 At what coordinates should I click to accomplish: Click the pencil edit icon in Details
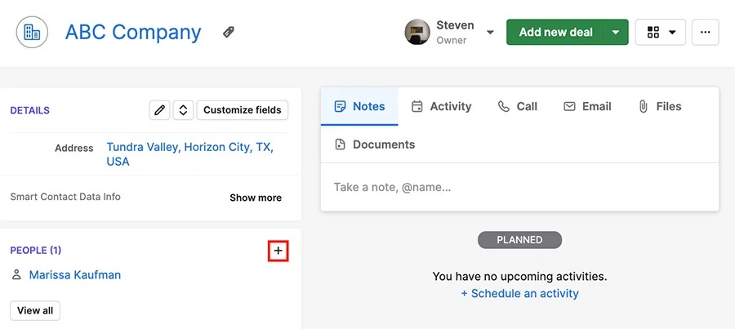[x=159, y=110]
